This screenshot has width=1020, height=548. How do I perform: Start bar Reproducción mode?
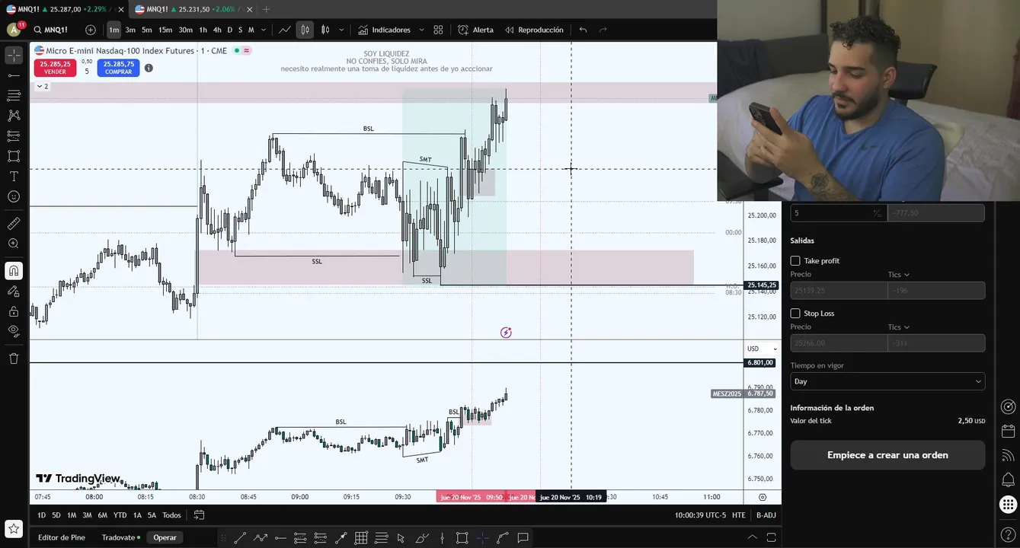534,30
